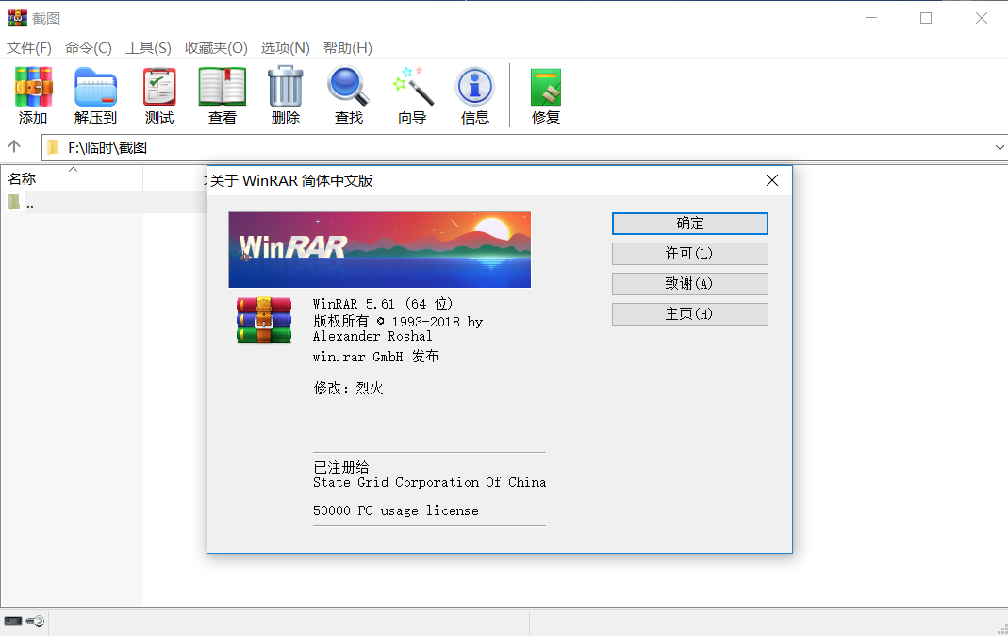This screenshot has height=636, width=1008.
Task: Open the address bar folder dropdown
Action: [x=1000, y=147]
